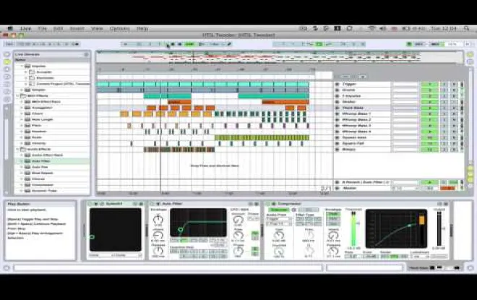Open File Browser 2 icon
The image size is (477, 300).
pyautogui.click(x=7, y=85)
